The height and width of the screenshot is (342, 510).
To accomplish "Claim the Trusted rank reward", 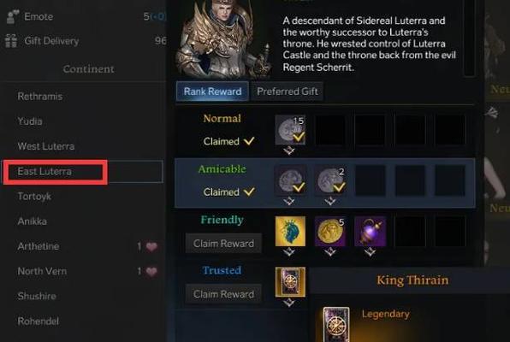I will [223, 294].
